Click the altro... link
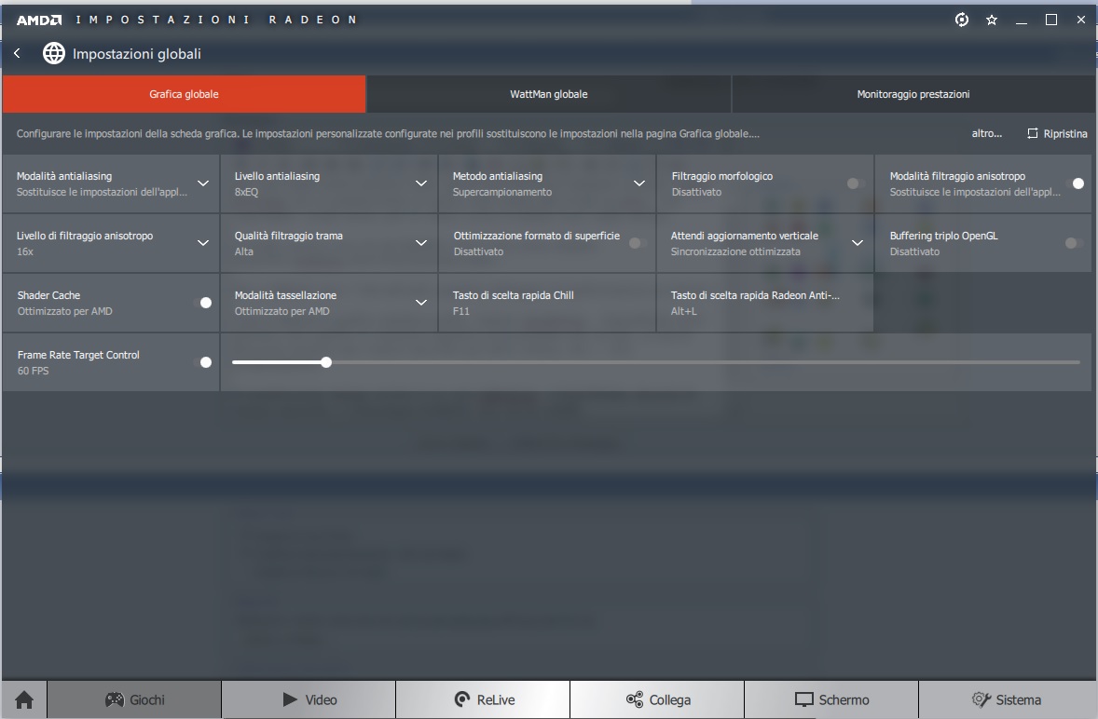Screen dimensions: 1098x719 tap(987, 133)
